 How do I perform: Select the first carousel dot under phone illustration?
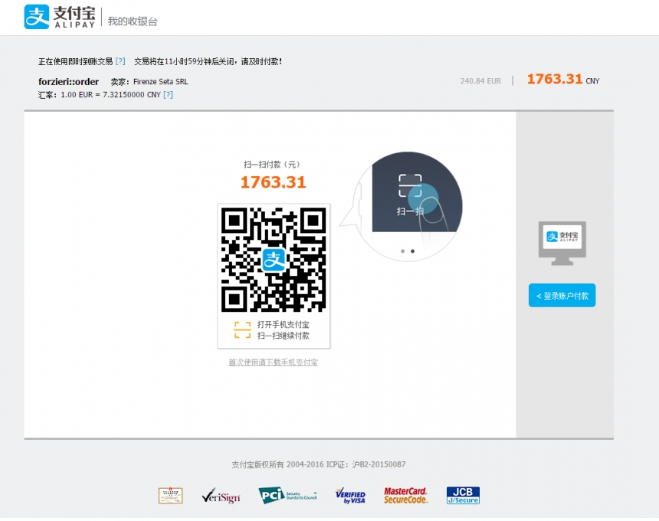pos(402,251)
